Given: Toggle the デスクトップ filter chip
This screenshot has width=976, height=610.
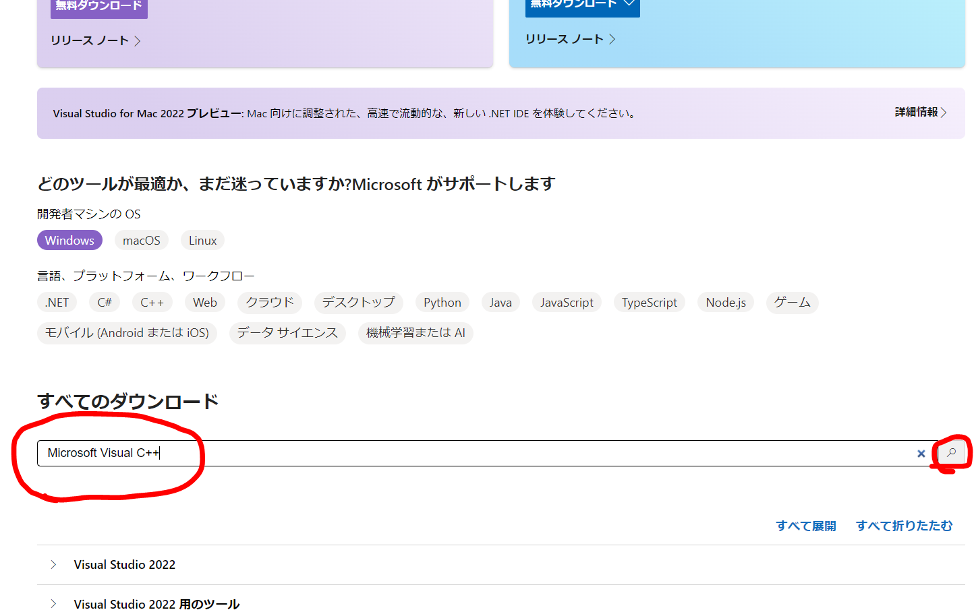Looking at the screenshot, I should click(359, 303).
